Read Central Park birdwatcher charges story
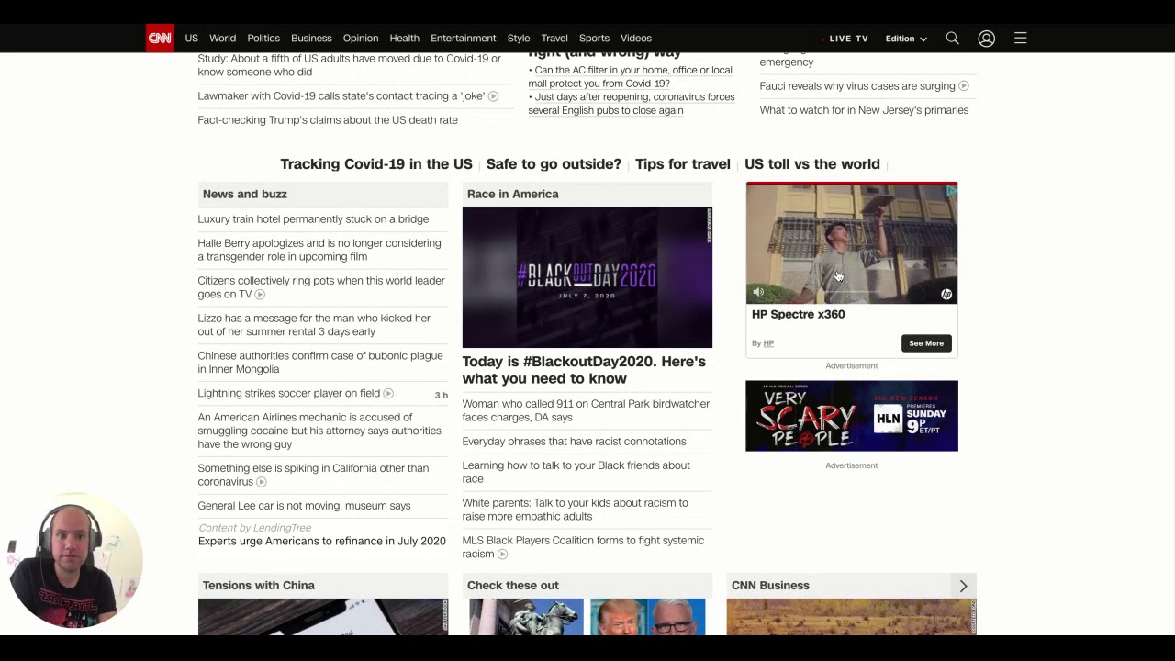Viewport: 1175px width, 661px height. pos(586,410)
